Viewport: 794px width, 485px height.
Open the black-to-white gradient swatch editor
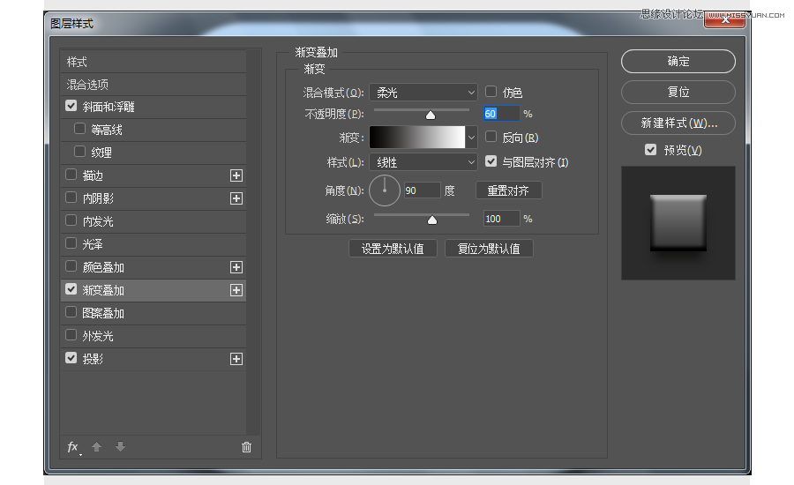(417, 138)
